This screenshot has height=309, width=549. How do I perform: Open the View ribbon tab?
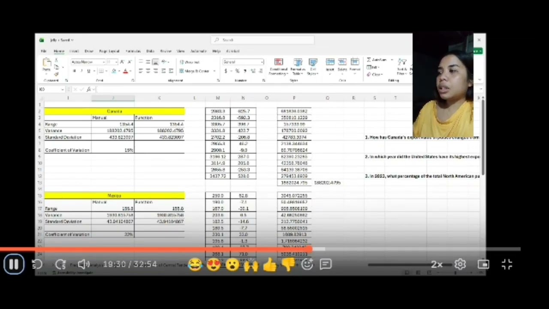coord(181,51)
